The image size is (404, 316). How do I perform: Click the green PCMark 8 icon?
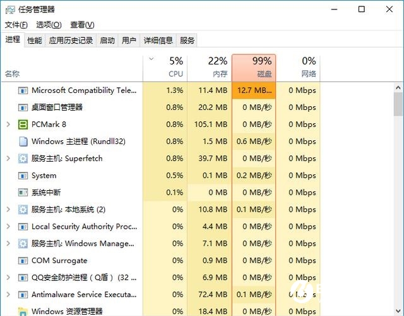point(23,125)
